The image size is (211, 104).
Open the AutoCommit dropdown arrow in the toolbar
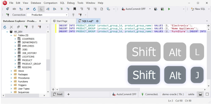point(150,9)
